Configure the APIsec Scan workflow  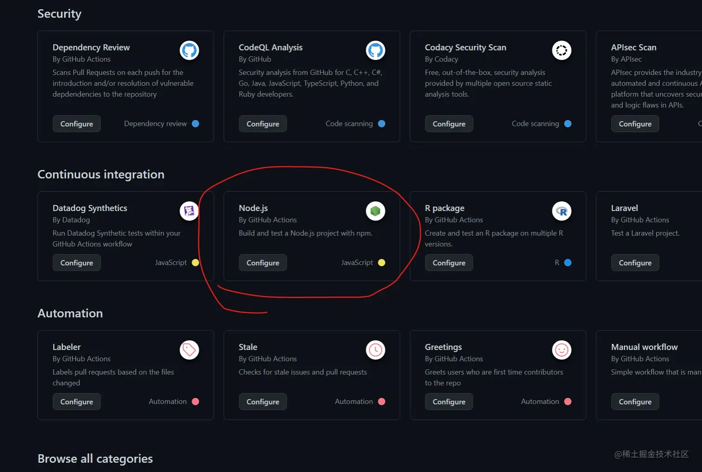click(635, 124)
